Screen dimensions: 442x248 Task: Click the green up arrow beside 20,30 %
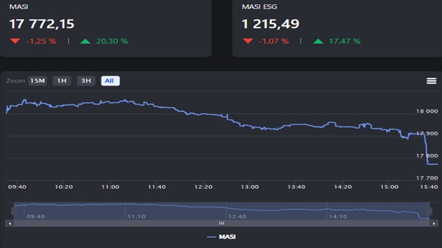tap(86, 41)
